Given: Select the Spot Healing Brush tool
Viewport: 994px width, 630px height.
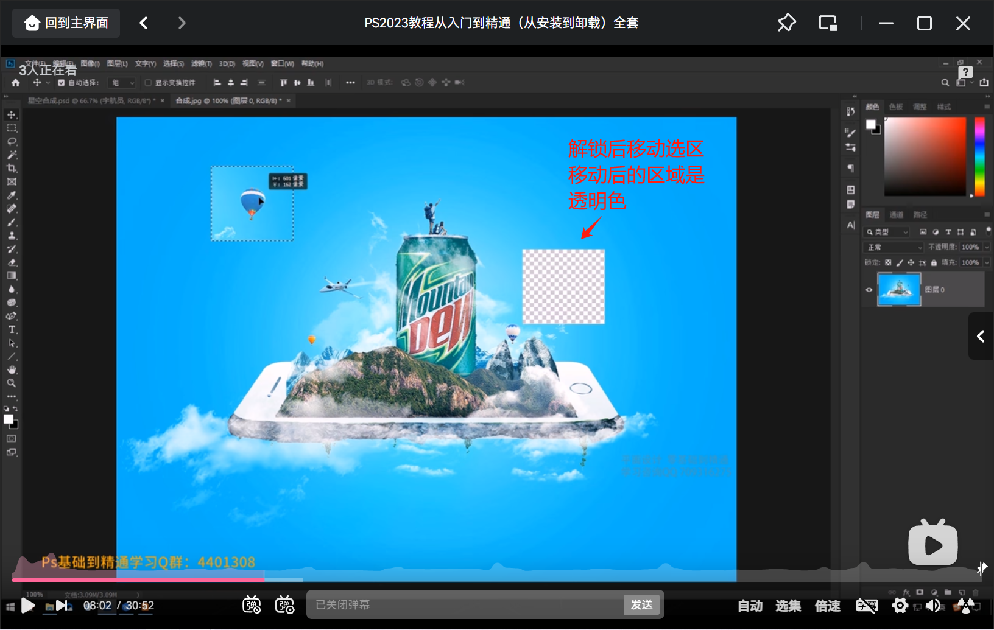Looking at the screenshot, I should [12, 209].
